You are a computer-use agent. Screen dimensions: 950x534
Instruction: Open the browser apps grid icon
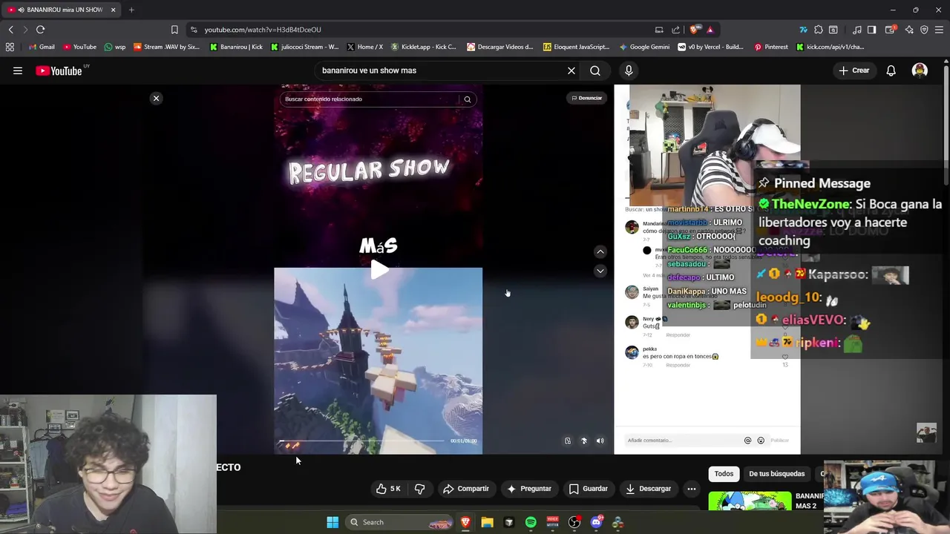point(10,47)
